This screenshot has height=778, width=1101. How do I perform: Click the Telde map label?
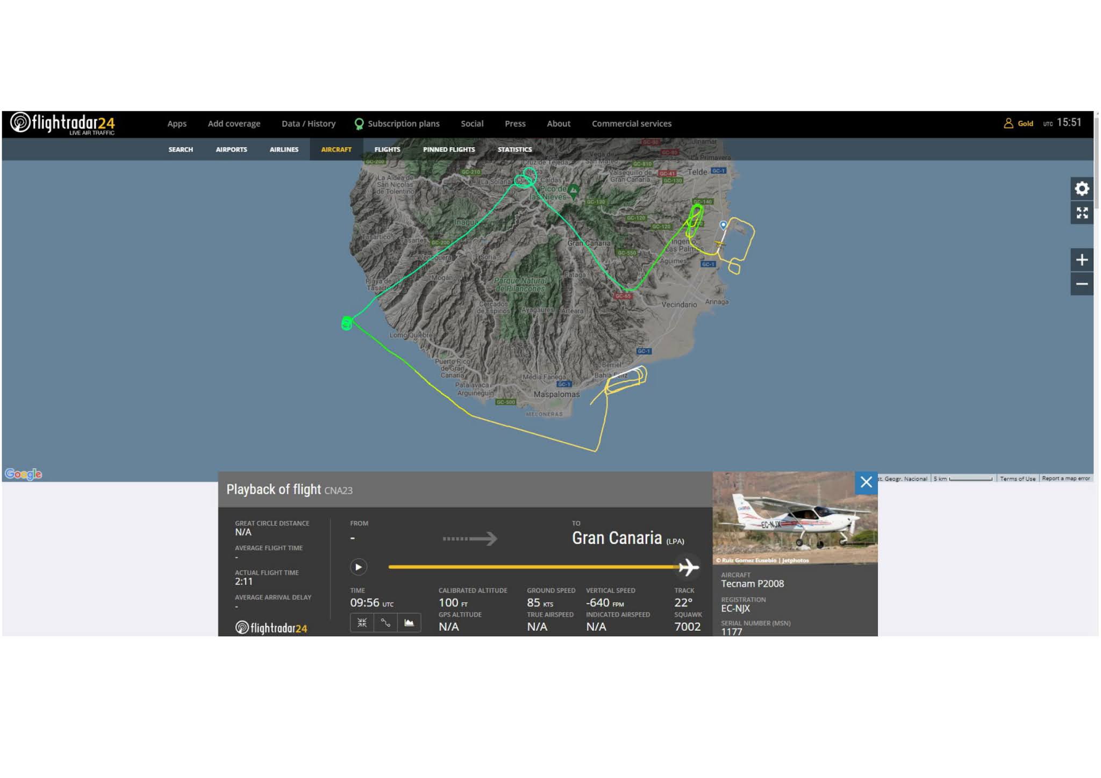(697, 172)
